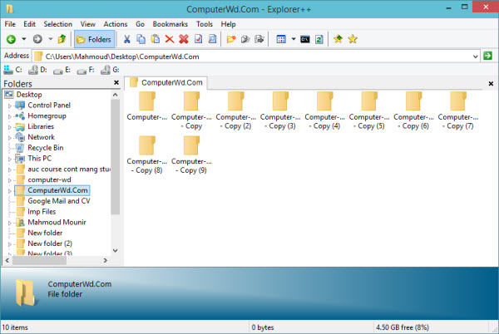Click the bold red X permanent delete icon
This screenshot has height=334, width=499.
click(184, 39)
